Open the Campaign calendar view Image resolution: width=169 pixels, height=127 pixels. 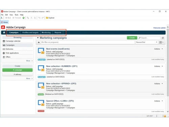click(x=18, y=41)
